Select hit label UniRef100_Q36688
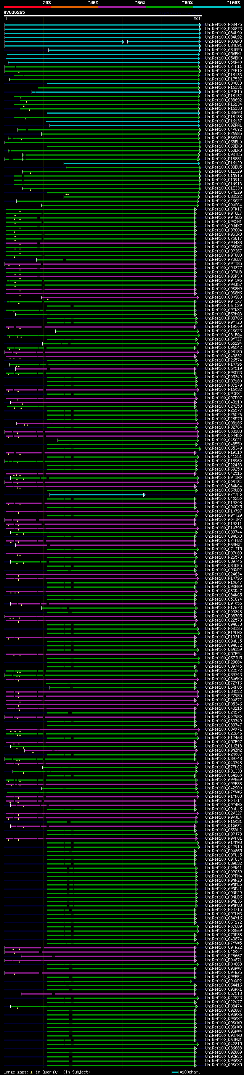Image resolution: width=244 pixels, height=1075 pixels. (x=223, y=1048)
